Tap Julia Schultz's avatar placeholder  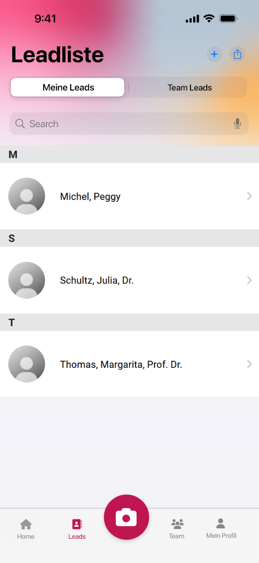(27, 280)
